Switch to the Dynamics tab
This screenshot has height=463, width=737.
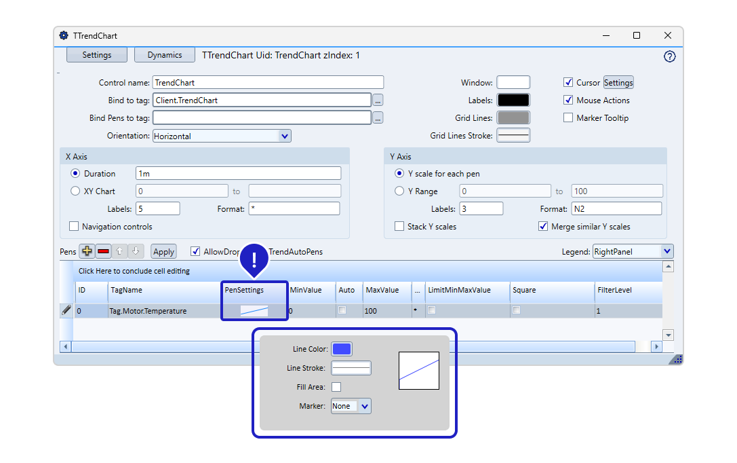[164, 55]
